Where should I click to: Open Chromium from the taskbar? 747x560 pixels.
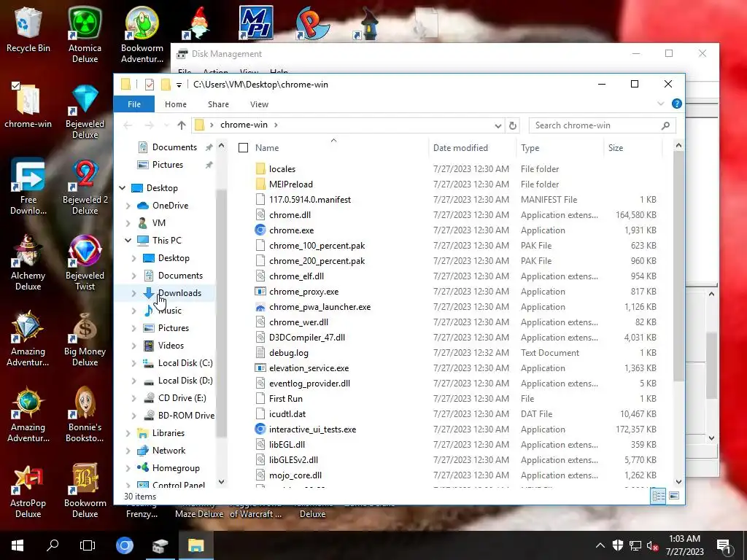pos(125,545)
